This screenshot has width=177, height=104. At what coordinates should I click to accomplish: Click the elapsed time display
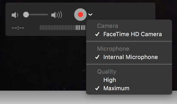[x=18, y=28]
